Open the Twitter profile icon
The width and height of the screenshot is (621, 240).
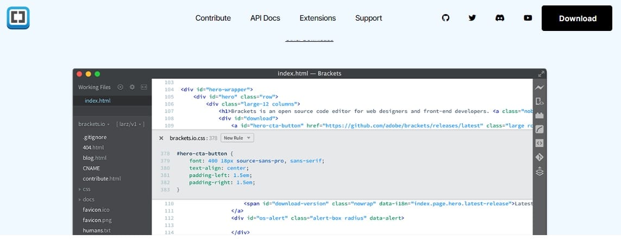(x=472, y=18)
